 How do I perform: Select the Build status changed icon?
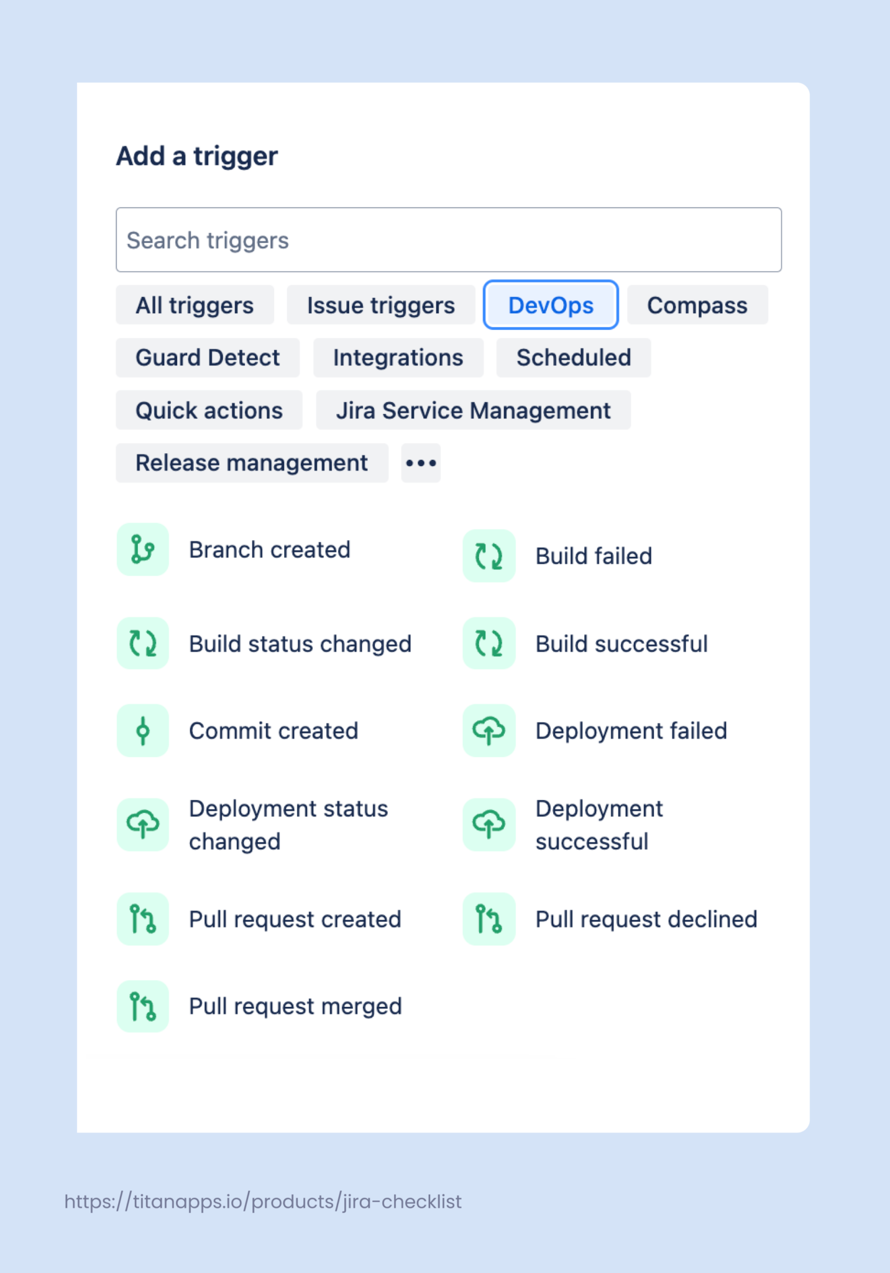[142, 643]
